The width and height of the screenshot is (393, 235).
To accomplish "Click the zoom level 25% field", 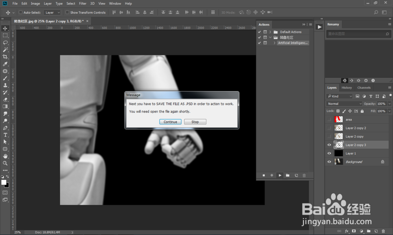I will coord(18,232).
